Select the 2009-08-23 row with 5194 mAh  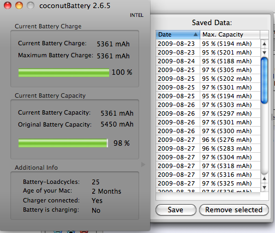tap(208, 44)
